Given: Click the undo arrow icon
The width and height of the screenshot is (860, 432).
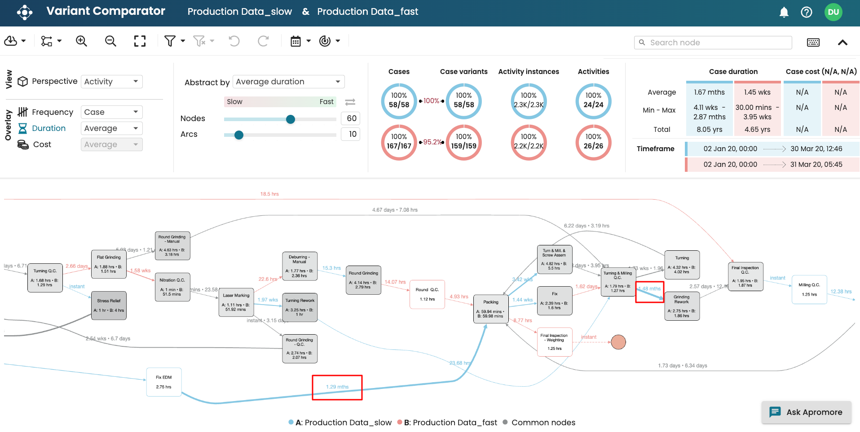Looking at the screenshot, I should (234, 41).
